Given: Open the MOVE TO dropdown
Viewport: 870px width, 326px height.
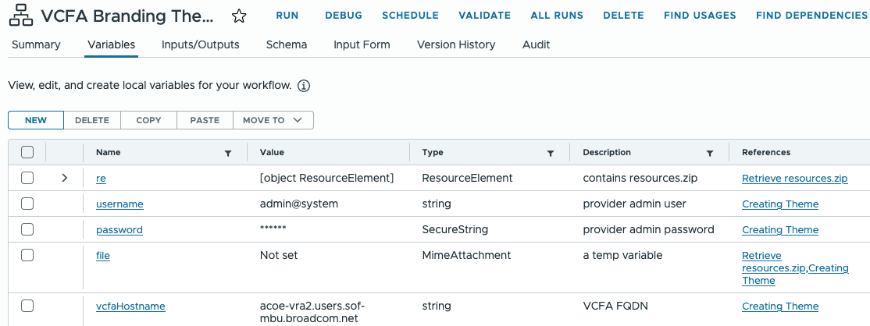Looking at the screenshot, I should point(273,120).
